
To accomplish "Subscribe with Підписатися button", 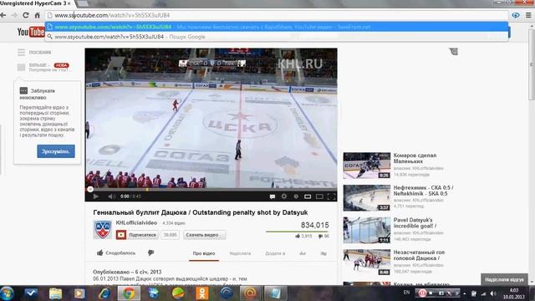I will click(x=137, y=235).
